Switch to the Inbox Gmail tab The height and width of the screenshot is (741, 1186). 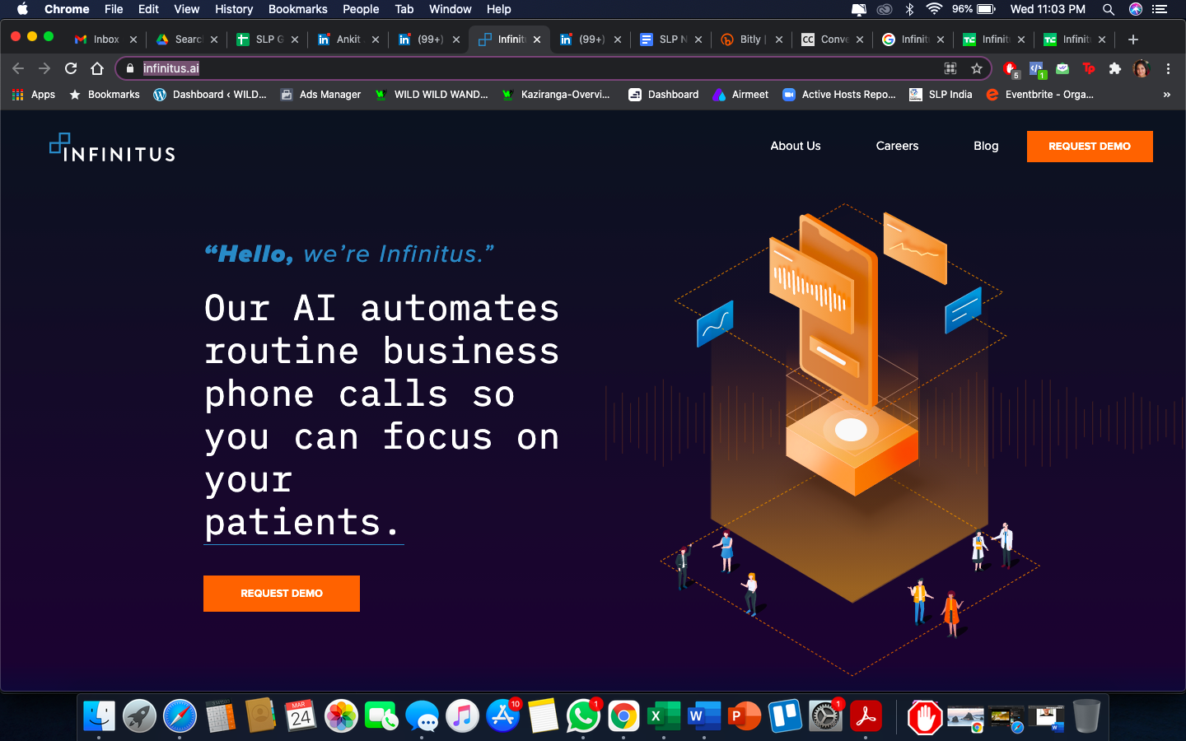coord(105,39)
